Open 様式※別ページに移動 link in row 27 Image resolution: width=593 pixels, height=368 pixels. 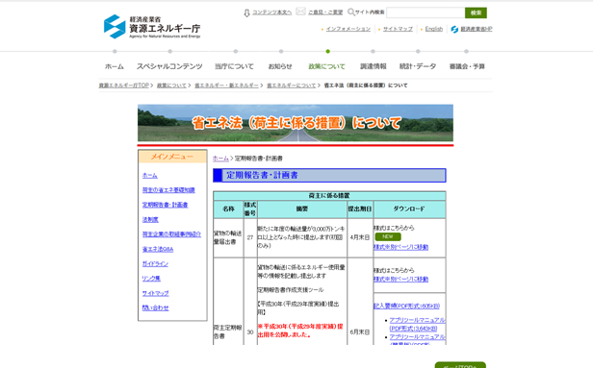tap(400, 247)
